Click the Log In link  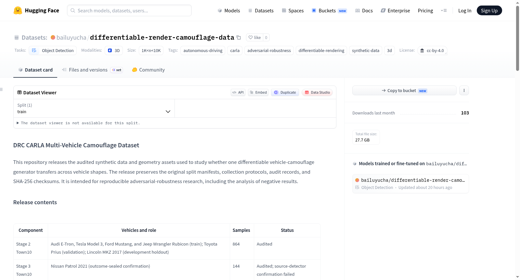coord(465,10)
